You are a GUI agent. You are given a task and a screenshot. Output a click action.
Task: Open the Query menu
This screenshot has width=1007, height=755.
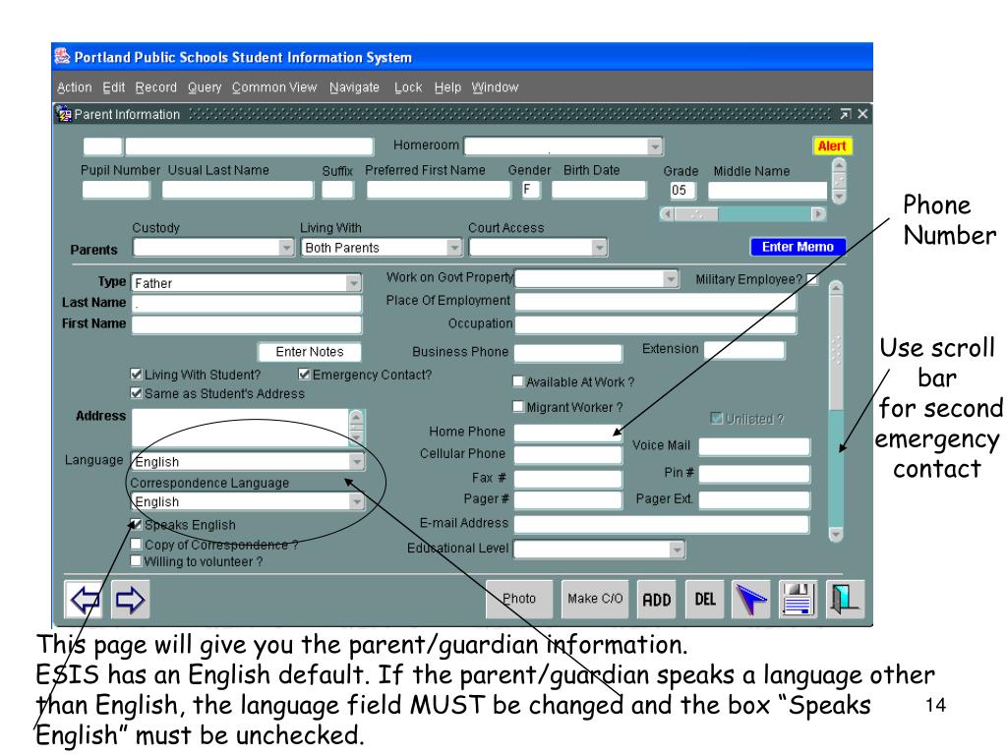click(x=205, y=87)
